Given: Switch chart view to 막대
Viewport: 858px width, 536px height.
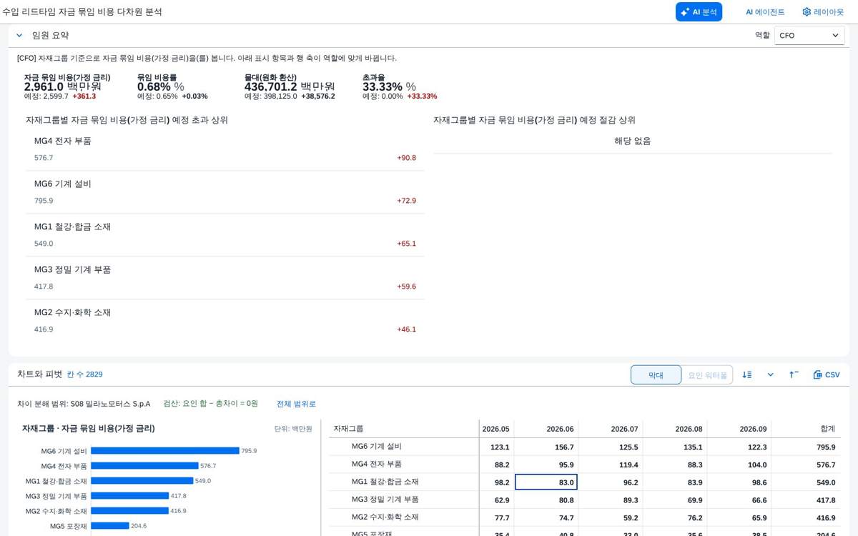Looking at the screenshot, I should [x=656, y=374].
